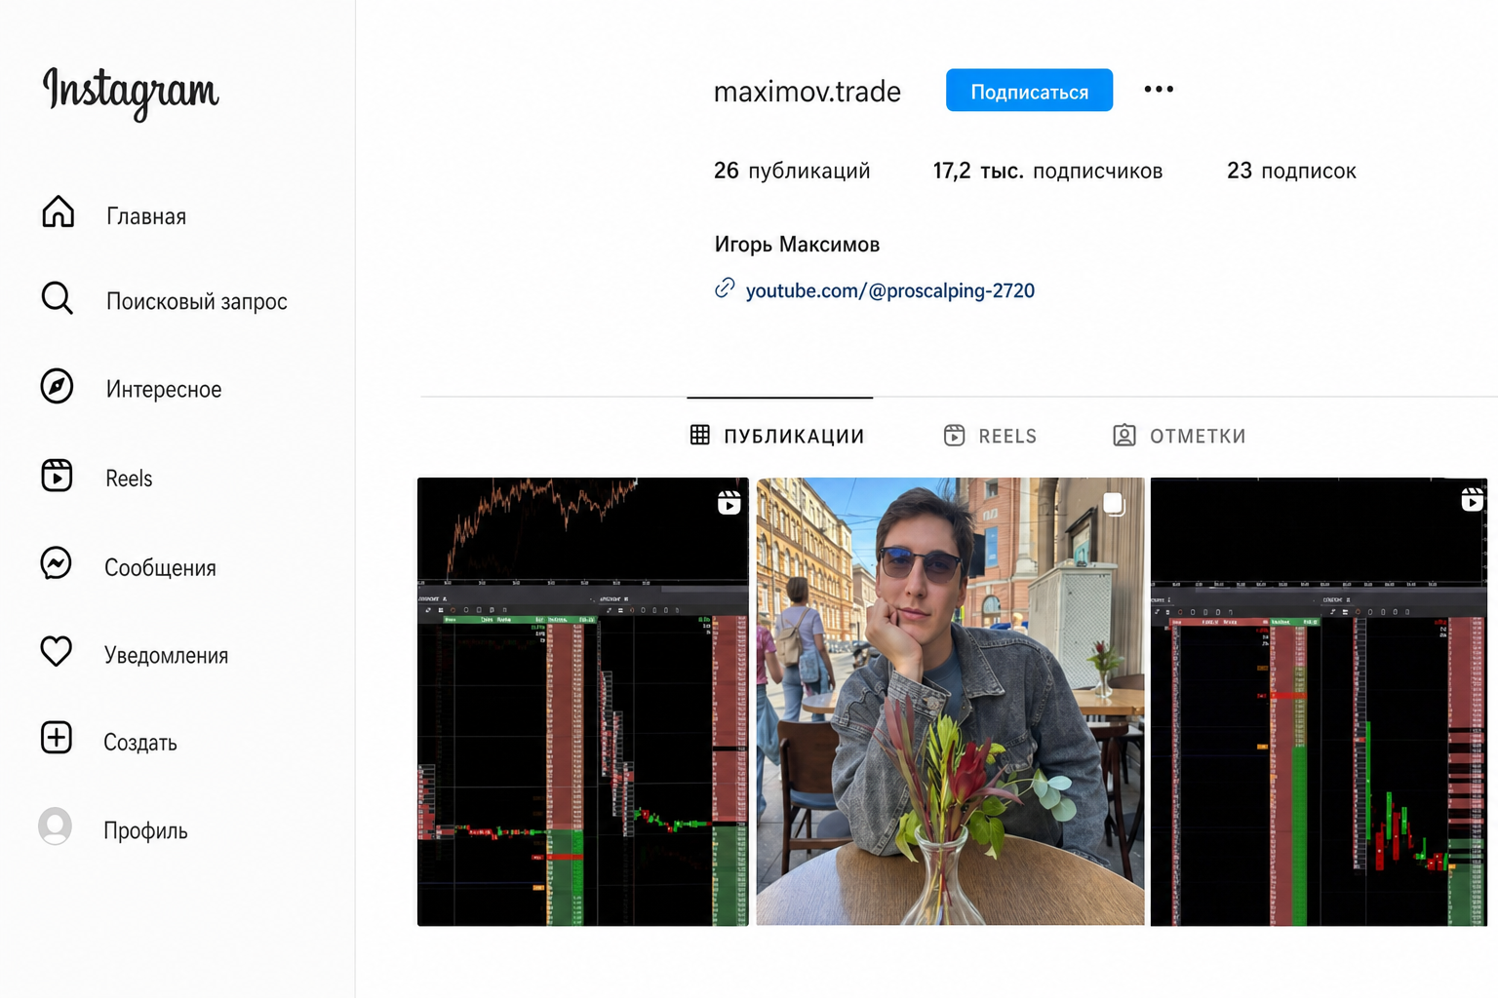Image resolution: width=1498 pixels, height=998 pixels.
Task: Click the Reels tab icon
Action: pos(954,435)
